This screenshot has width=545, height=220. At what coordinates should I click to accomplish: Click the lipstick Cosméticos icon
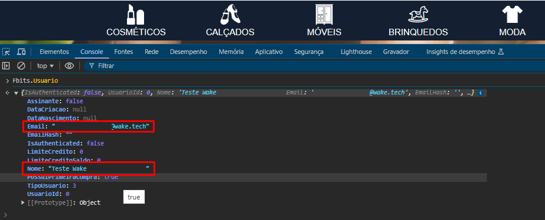click(136, 15)
